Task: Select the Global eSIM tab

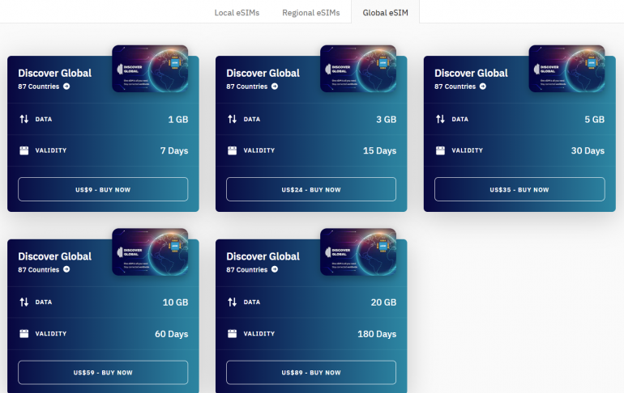Action: (385, 13)
